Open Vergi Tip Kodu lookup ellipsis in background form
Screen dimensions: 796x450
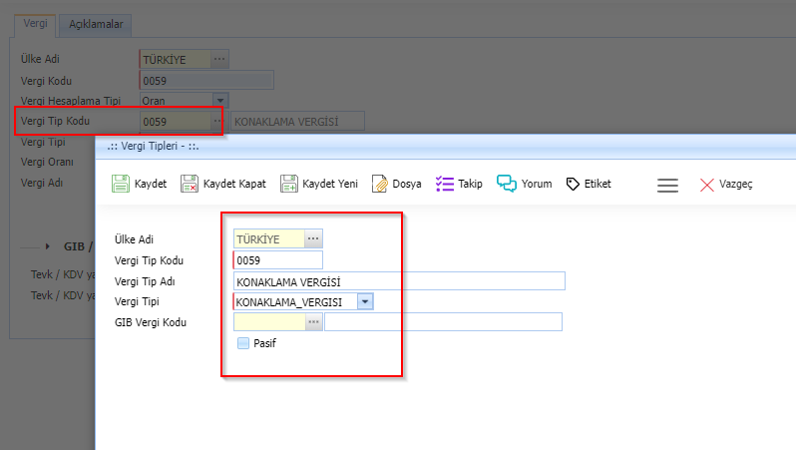point(216,121)
